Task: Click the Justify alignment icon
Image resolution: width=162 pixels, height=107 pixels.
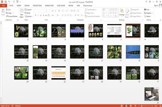Action: click(x=70, y=15)
